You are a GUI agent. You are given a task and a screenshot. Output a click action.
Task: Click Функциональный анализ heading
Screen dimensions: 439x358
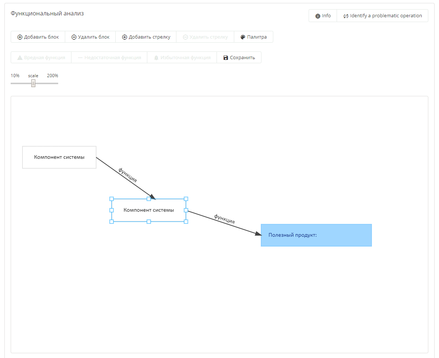(x=47, y=13)
